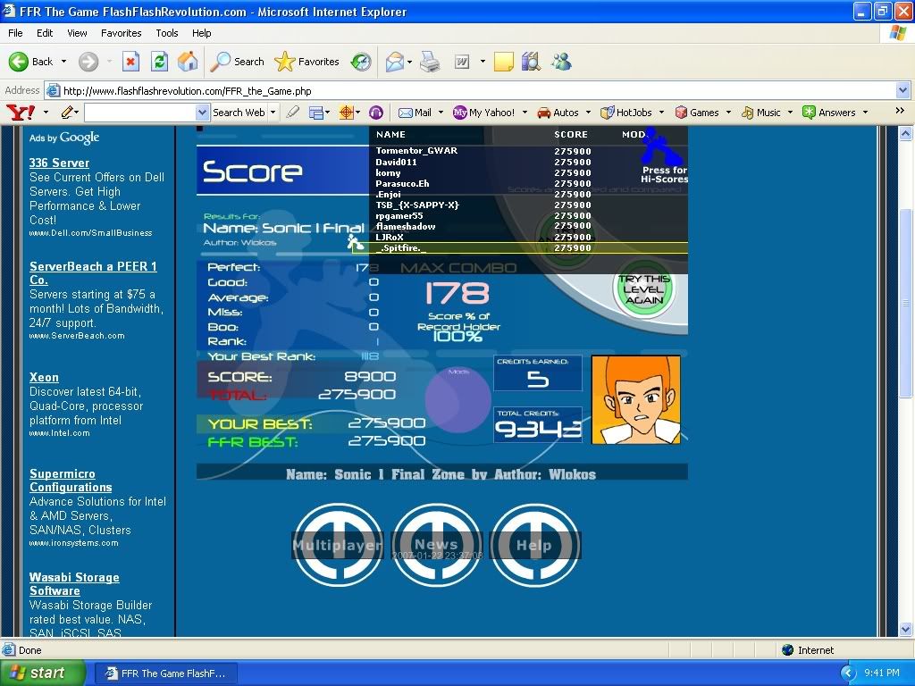Click the Yahoo! logo in toolbar

click(21, 113)
